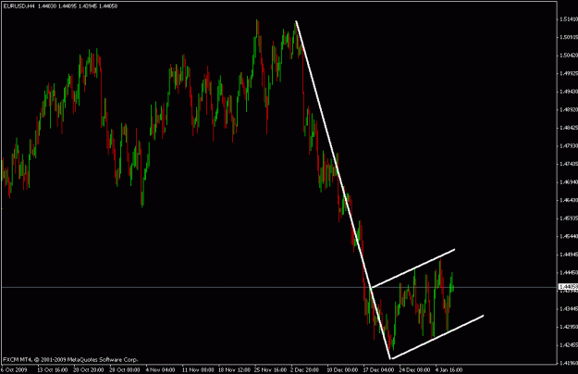578x374 pixels.
Task: Select the steep descending white trendline
Action: tap(343, 190)
